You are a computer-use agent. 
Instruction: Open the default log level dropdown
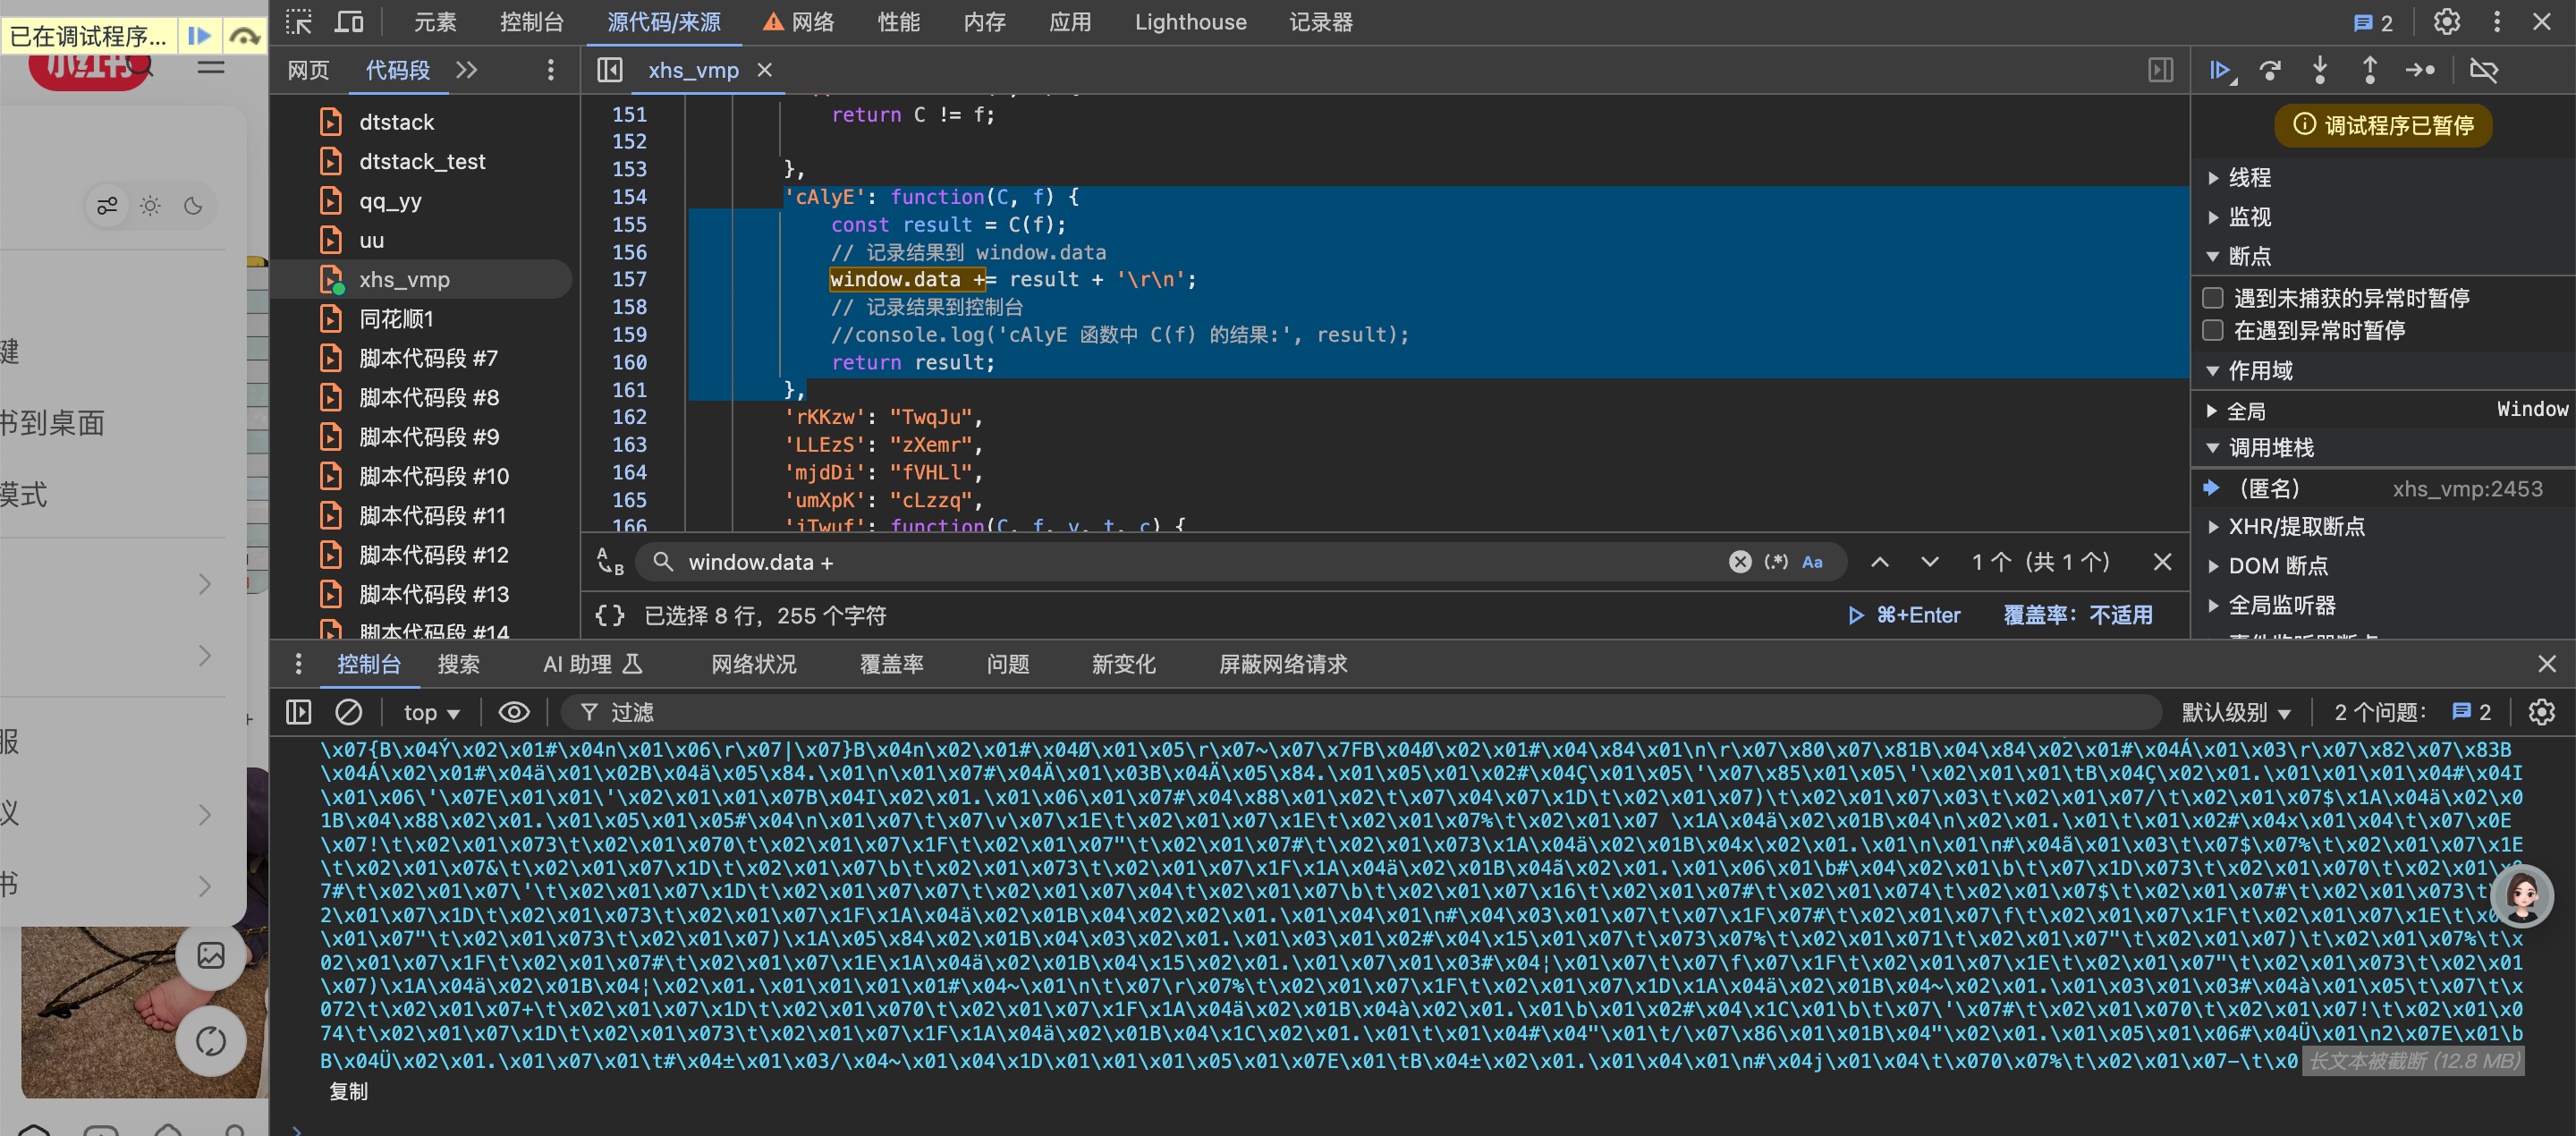[2236, 712]
